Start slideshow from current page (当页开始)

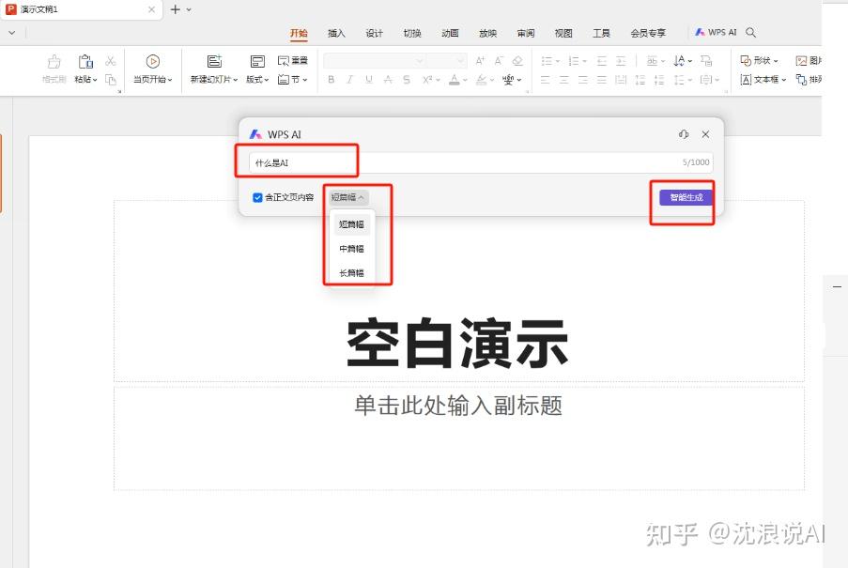point(153,69)
